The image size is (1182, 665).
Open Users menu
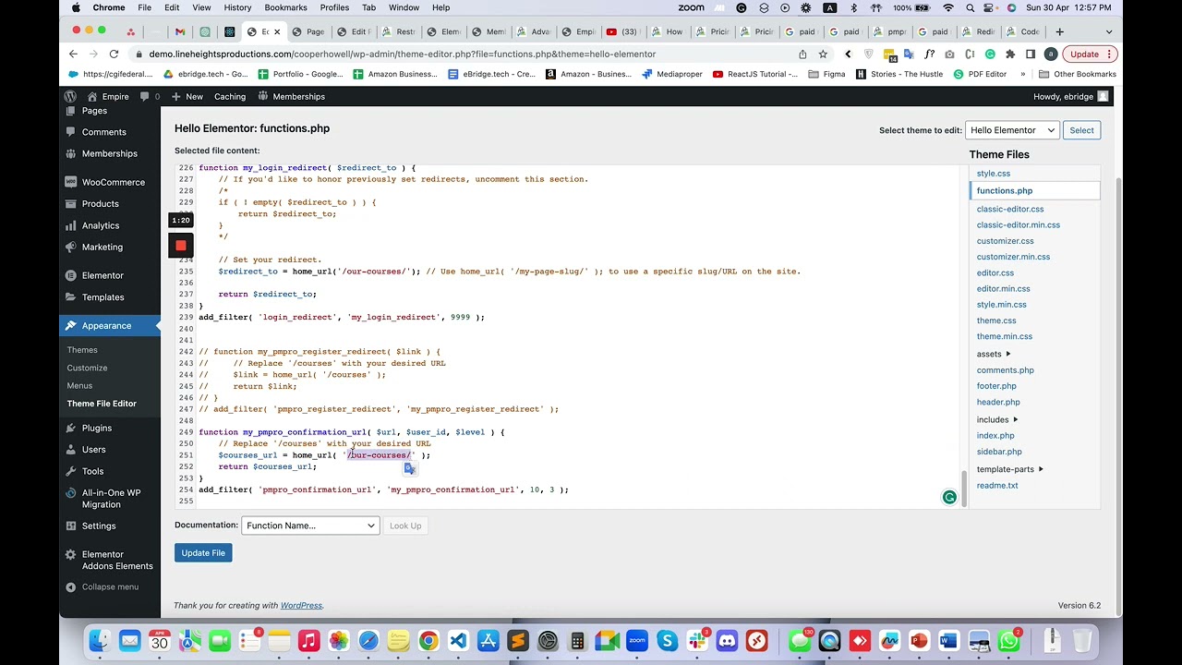coord(93,449)
